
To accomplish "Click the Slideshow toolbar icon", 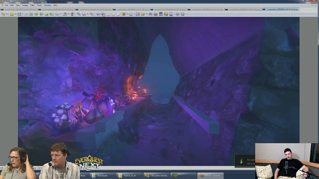I will point(124,14).
